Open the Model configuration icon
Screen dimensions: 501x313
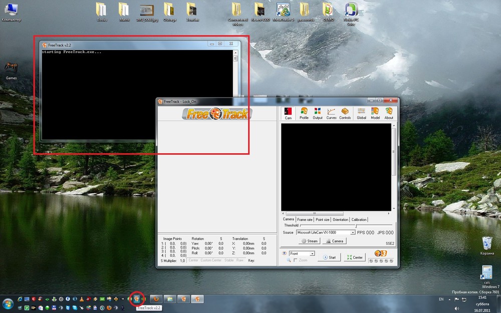375,113
